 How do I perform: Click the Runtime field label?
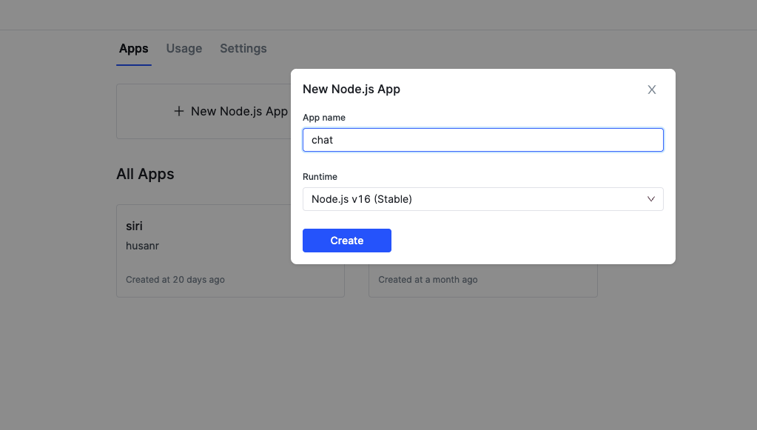pyautogui.click(x=320, y=177)
